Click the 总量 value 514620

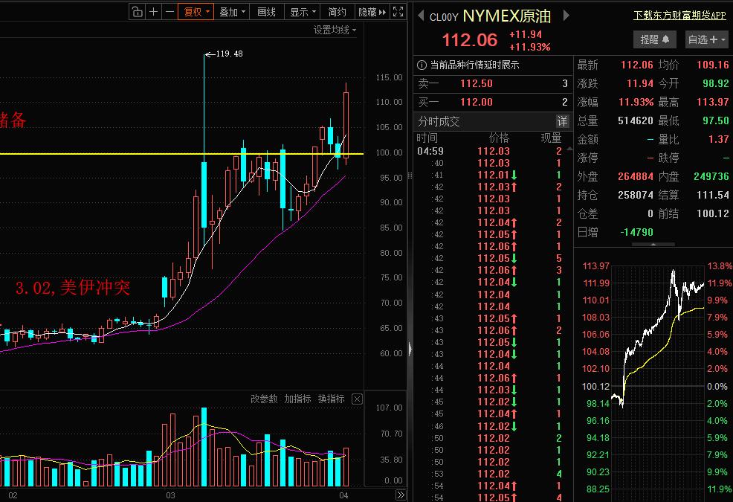pyautogui.click(x=636, y=120)
